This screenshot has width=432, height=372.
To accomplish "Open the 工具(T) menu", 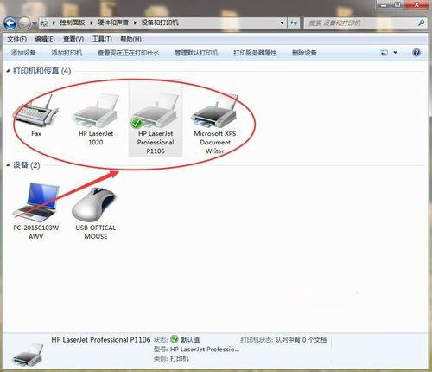I will (x=102, y=39).
